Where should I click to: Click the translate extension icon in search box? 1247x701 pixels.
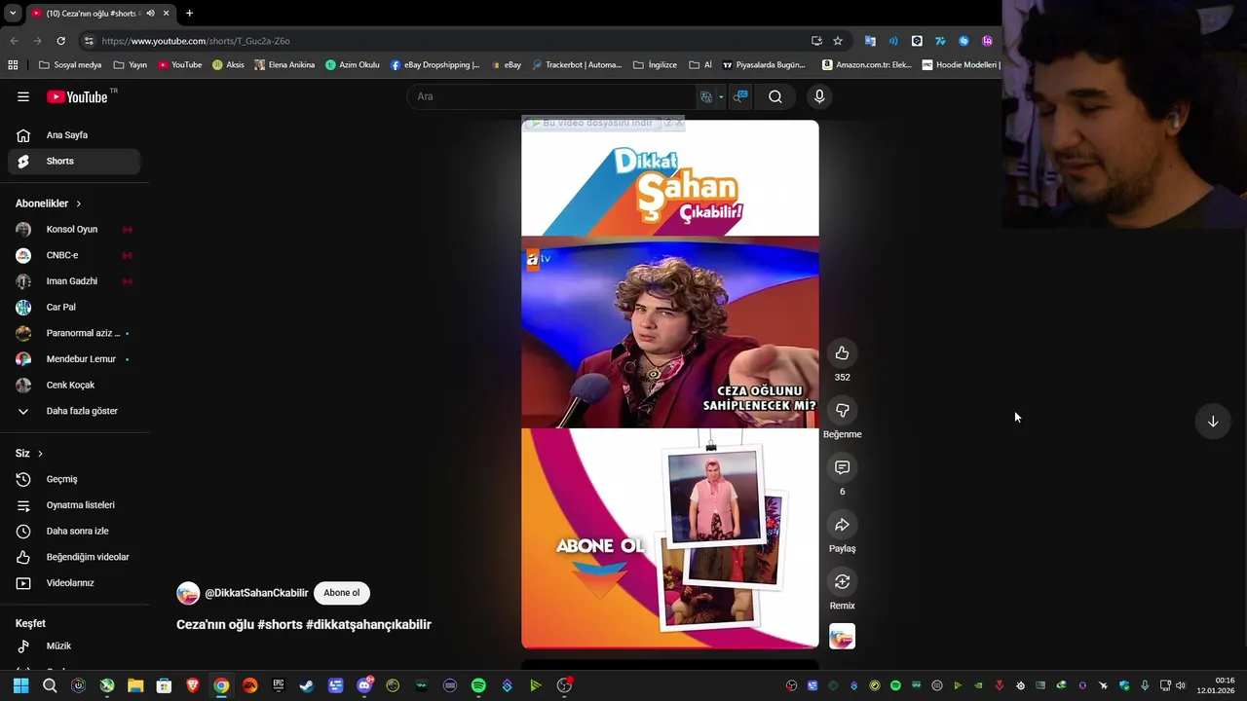[706, 96]
